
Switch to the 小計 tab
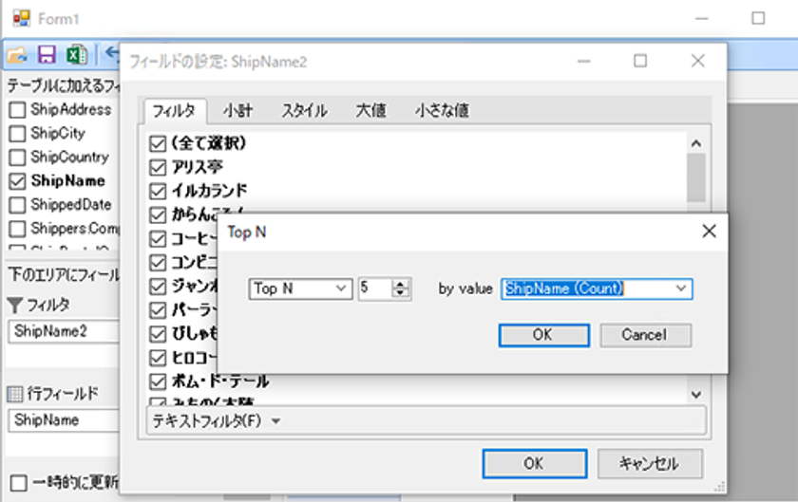[237, 110]
